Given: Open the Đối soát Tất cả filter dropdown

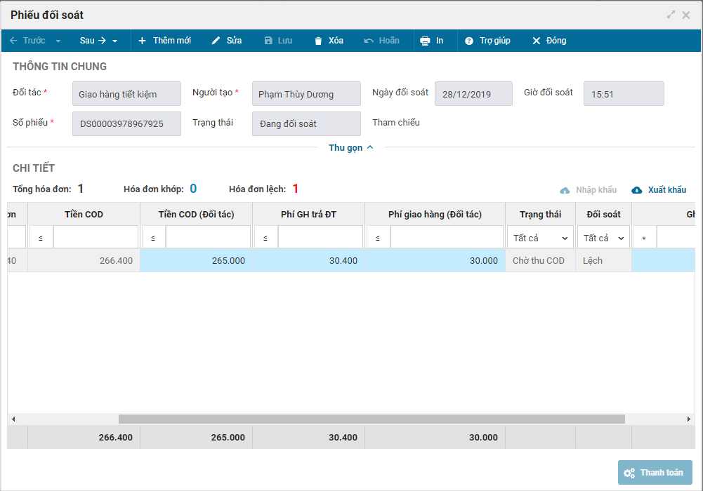Looking at the screenshot, I should tap(603, 238).
